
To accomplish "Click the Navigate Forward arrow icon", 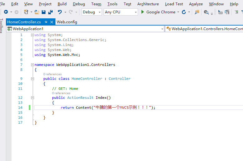I will pyautogui.click(x=17, y=12).
